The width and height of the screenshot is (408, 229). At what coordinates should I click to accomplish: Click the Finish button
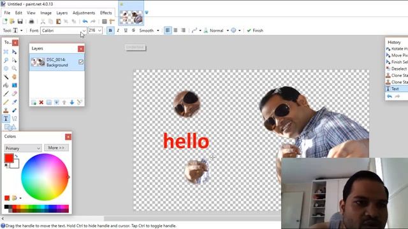(255, 31)
